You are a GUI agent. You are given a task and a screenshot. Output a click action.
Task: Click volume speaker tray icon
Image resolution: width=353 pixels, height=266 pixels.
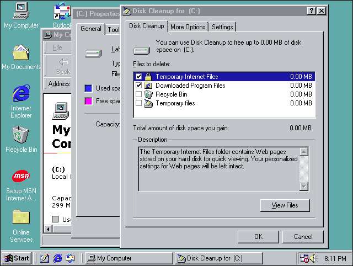click(313, 258)
